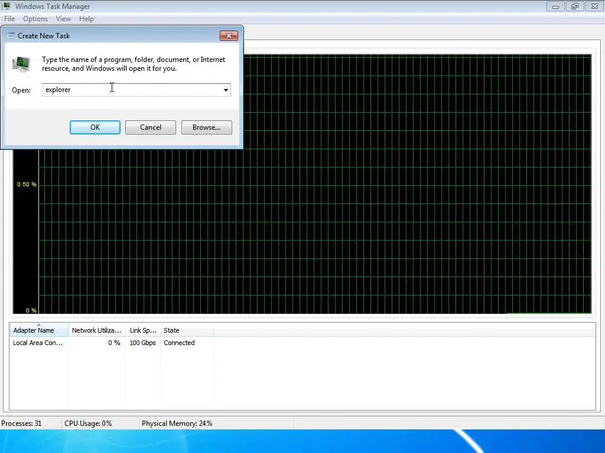Image resolution: width=605 pixels, height=453 pixels.
Task: Open the File menu
Action: point(9,19)
